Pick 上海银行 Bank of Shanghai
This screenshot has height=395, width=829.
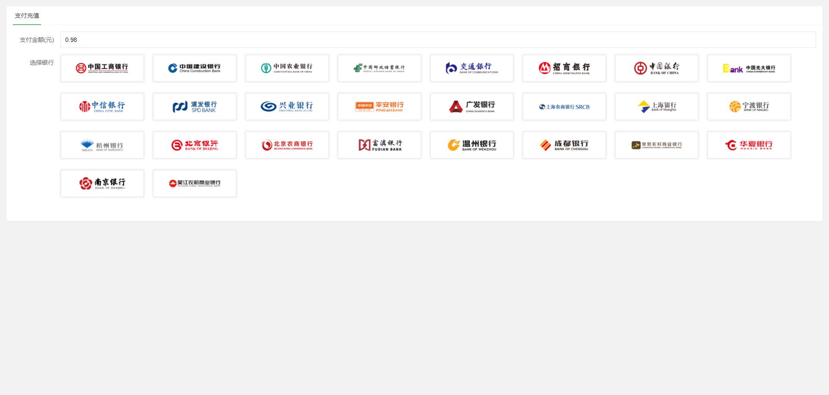coord(657,107)
